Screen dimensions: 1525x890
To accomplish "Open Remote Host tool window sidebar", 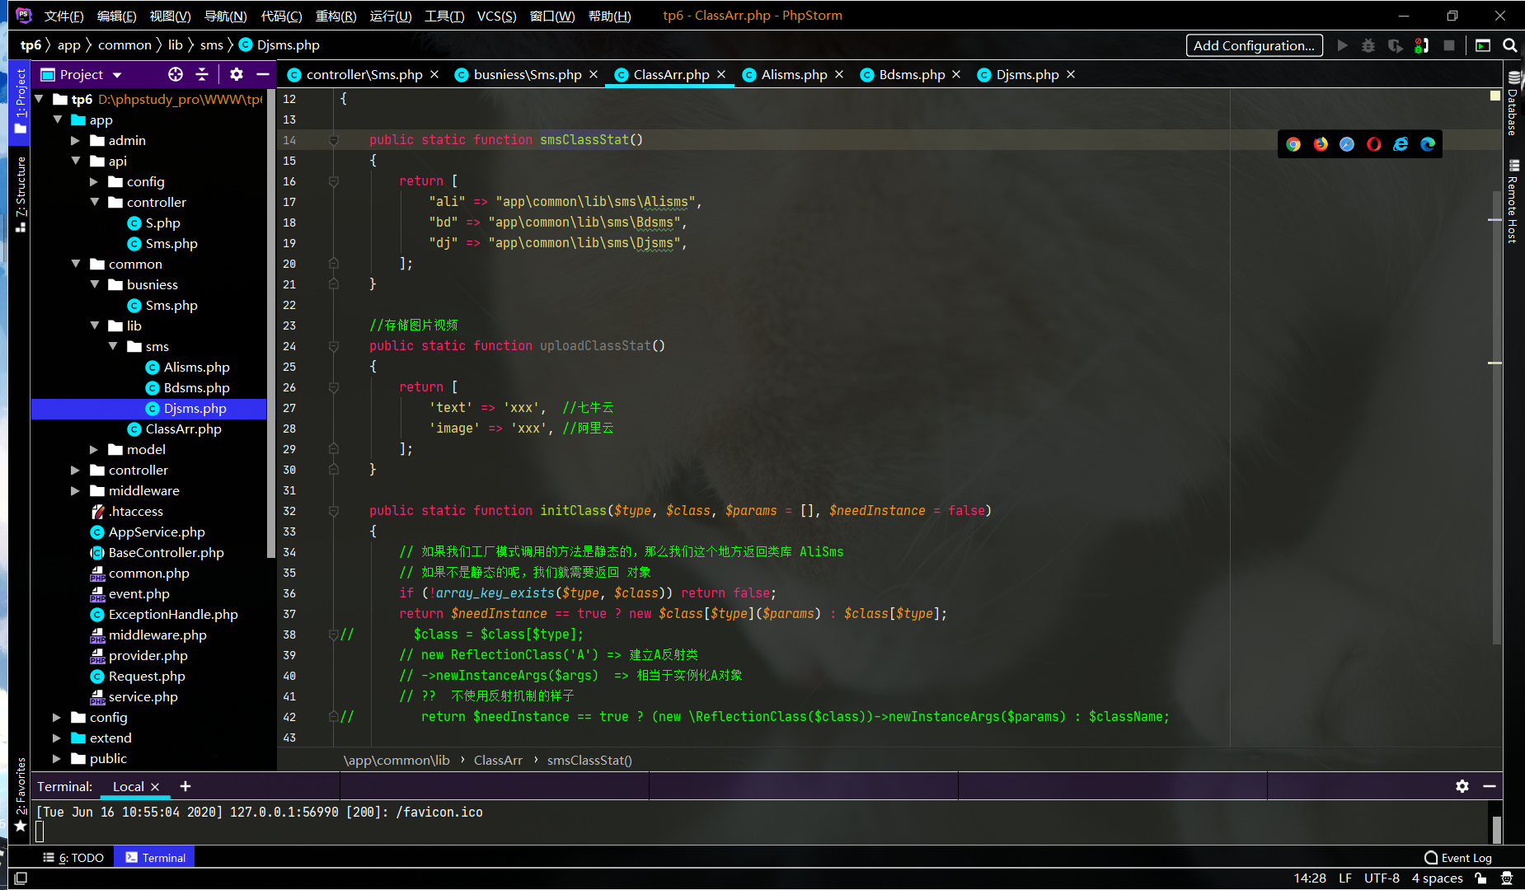I will coord(1513,201).
